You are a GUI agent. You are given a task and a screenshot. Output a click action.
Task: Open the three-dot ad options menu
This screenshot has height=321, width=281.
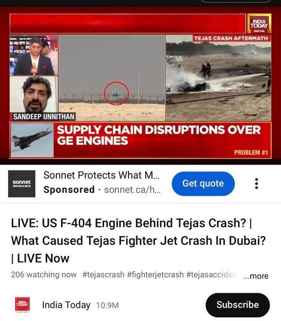pyautogui.click(x=256, y=184)
